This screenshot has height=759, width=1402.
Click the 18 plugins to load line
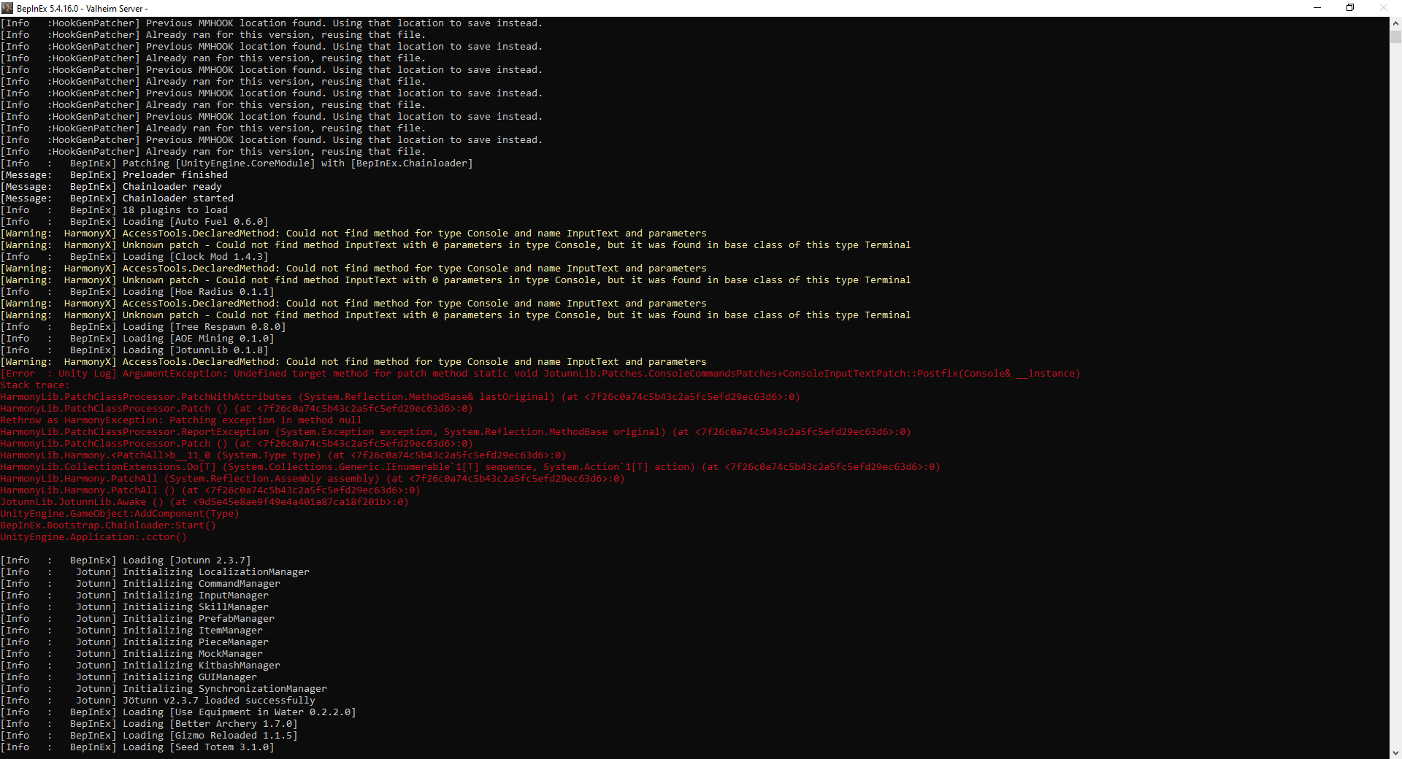click(113, 209)
